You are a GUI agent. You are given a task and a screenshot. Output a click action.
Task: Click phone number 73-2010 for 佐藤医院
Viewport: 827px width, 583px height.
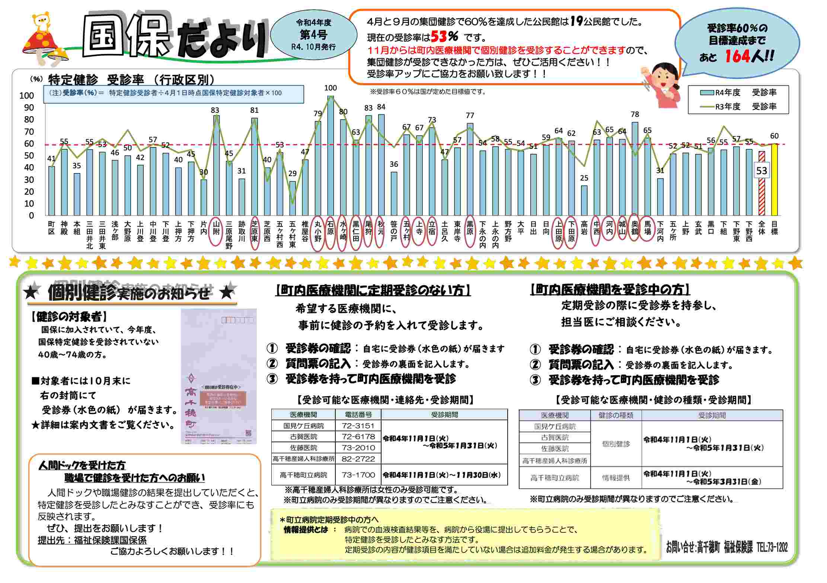[x=358, y=447]
